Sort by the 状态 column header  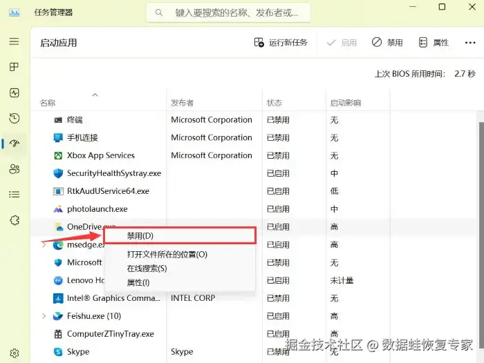click(x=274, y=103)
